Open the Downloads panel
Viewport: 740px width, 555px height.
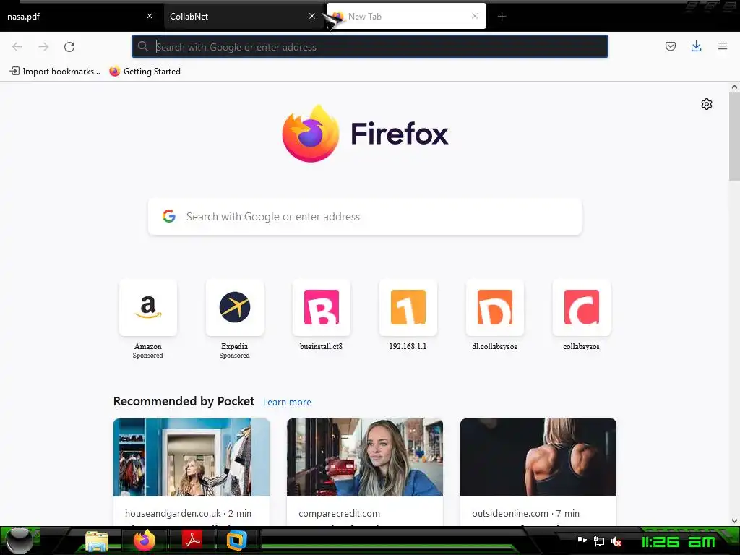pos(696,46)
